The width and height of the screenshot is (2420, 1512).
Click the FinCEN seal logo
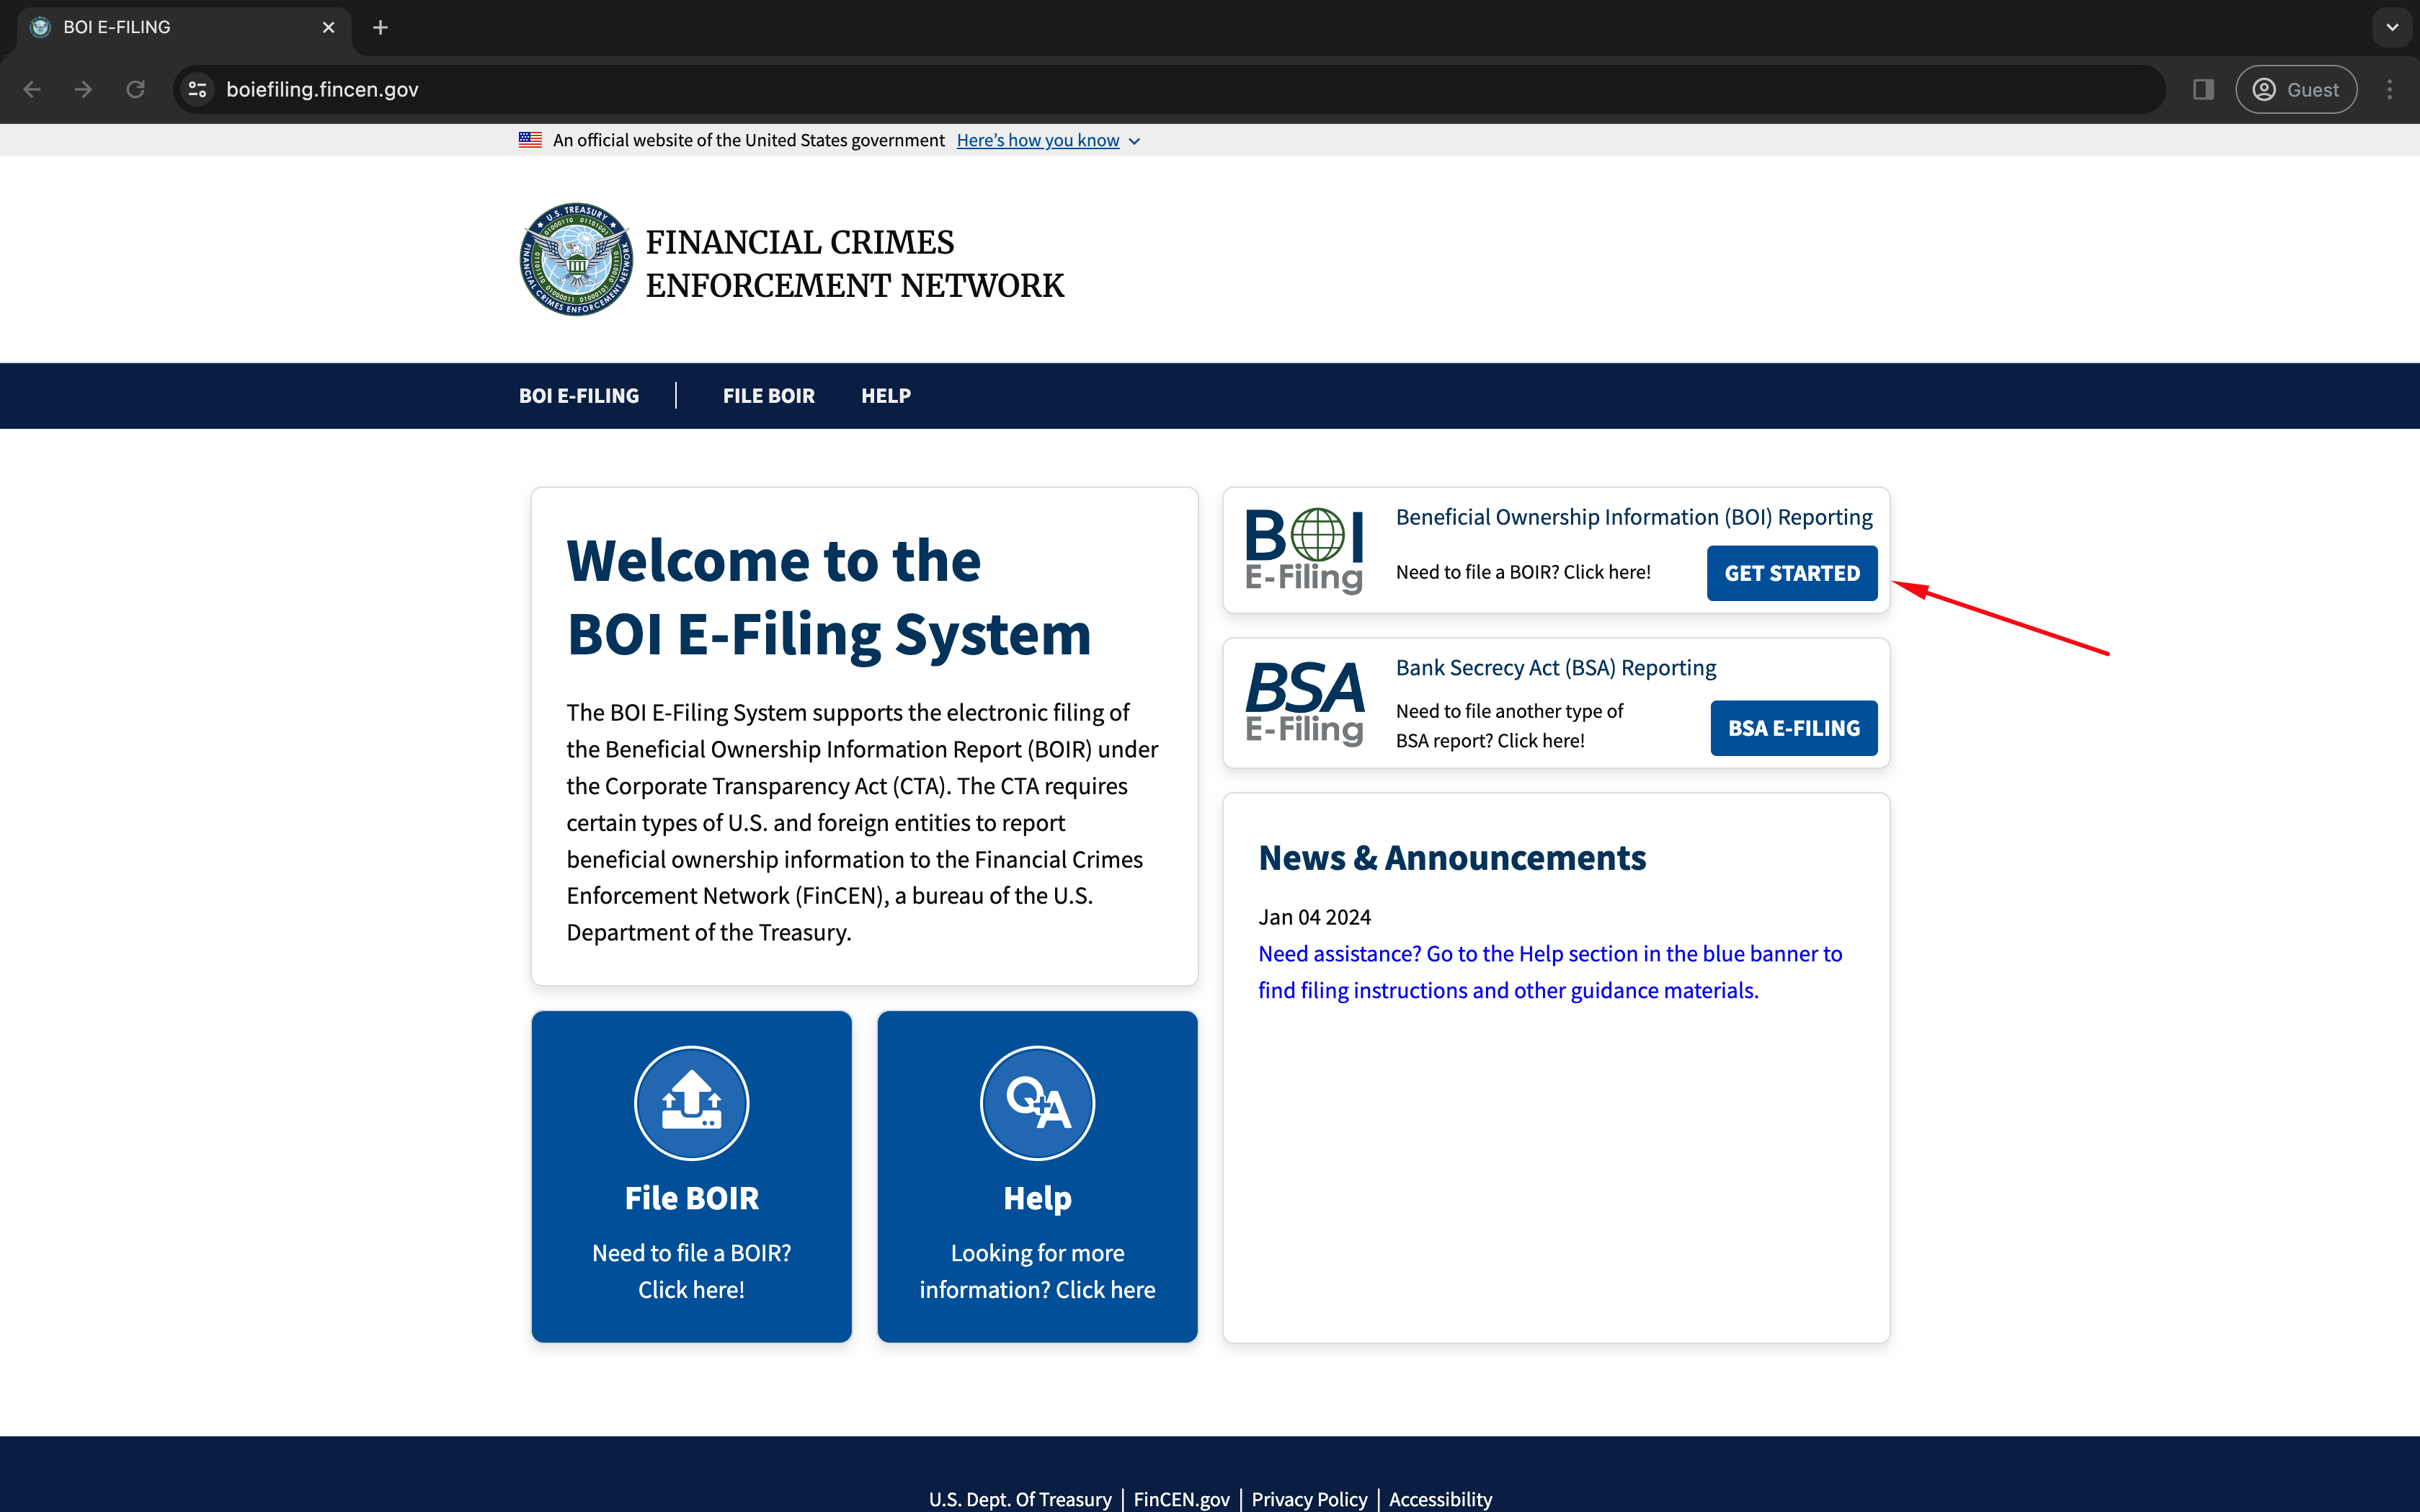tap(576, 260)
